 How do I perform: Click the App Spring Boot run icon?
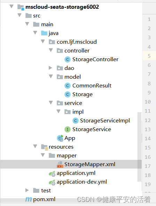pyautogui.click(x=60, y=138)
